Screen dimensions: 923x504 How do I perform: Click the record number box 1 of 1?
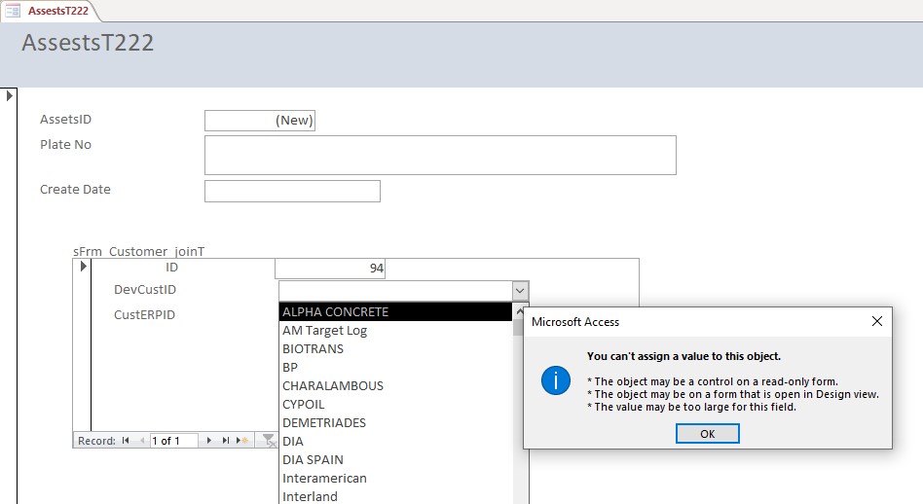173,441
